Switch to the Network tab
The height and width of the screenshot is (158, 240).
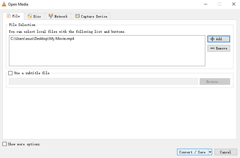click(x=58, y=16)
